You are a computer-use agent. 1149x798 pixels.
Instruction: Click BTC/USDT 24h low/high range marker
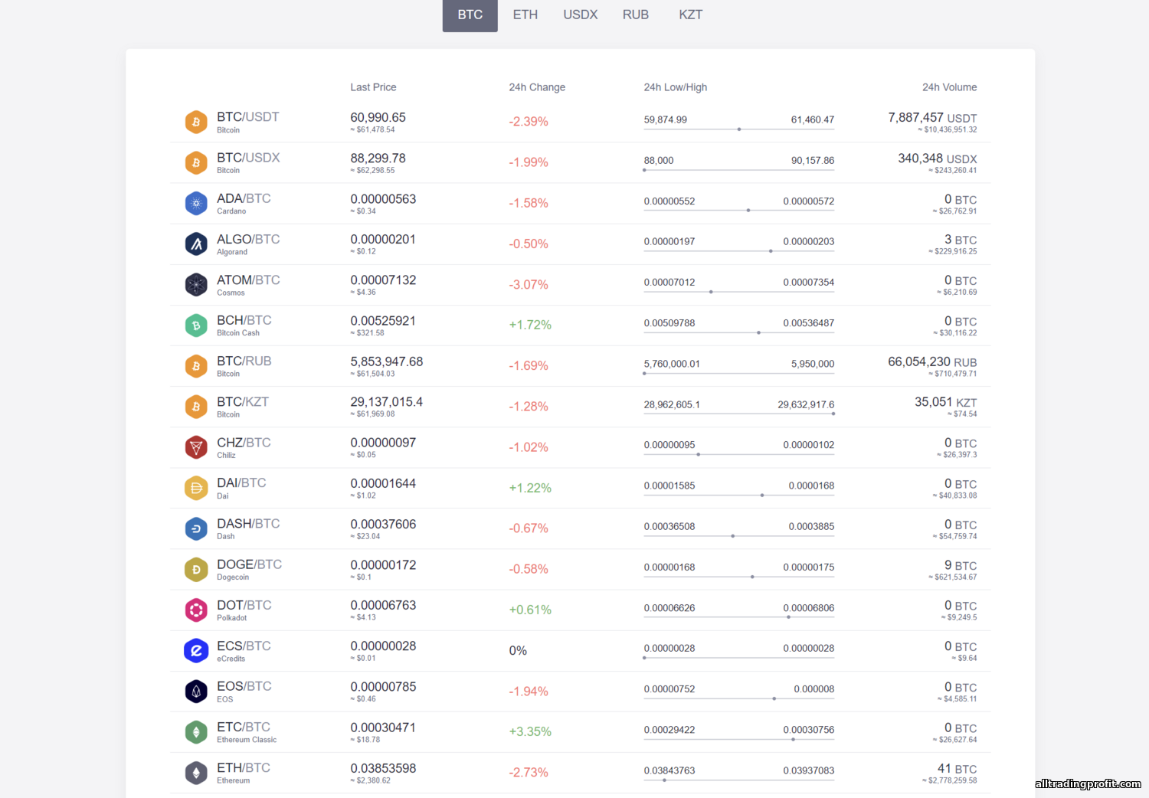tap(739, 129)
